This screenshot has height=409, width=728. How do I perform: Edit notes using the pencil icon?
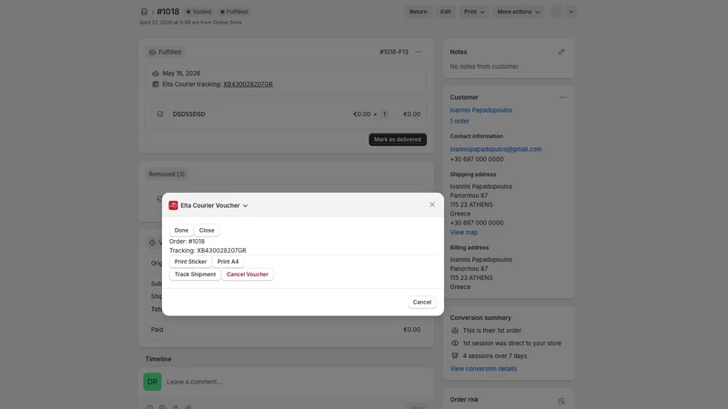pos(561,52)
